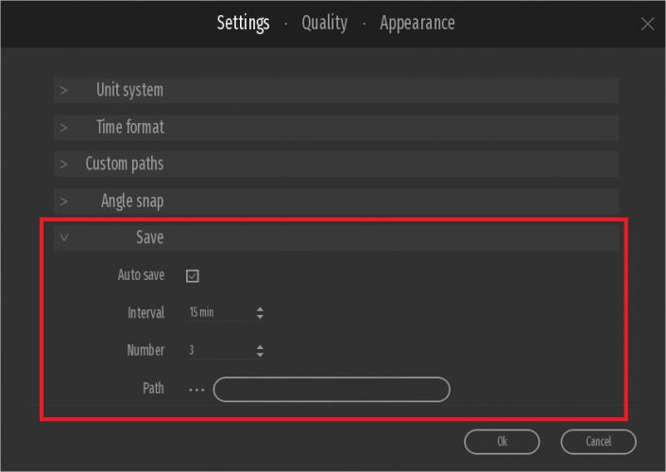Expand the Time format section
Screen dimensions: 666x472
coord(129,127)
